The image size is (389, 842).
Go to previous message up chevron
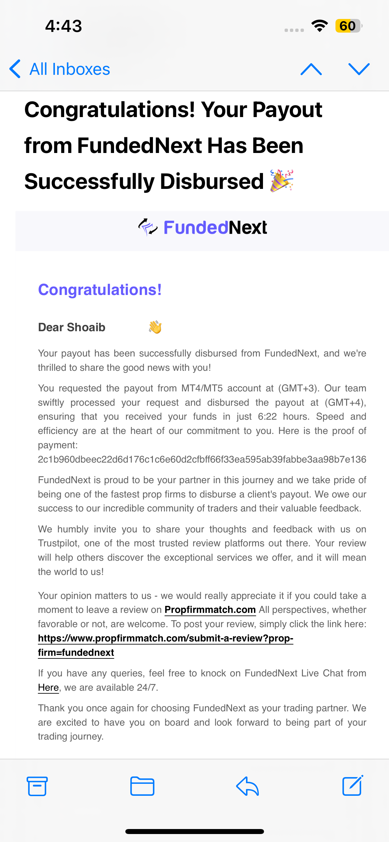311,69
